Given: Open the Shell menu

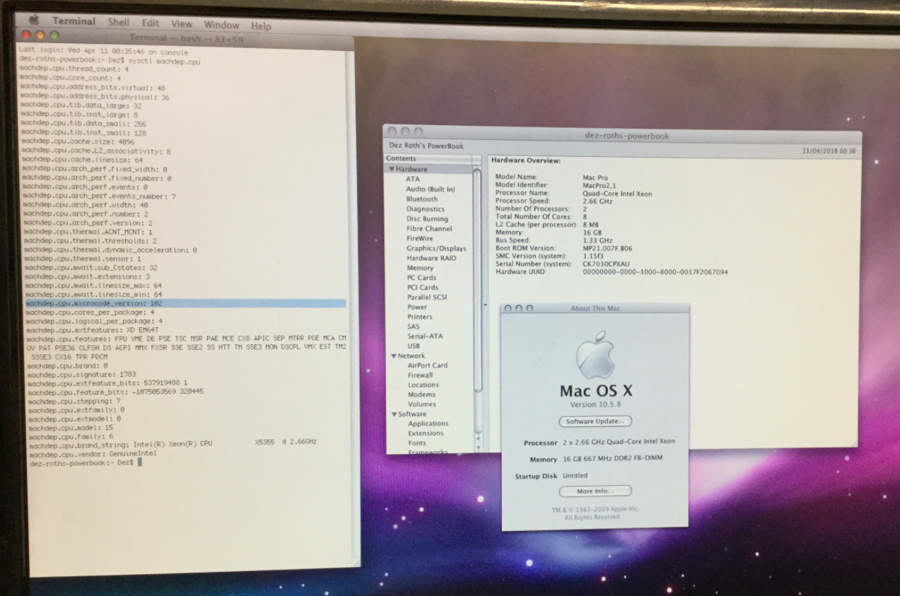Looking at the screenshot, I should point(118,22).
